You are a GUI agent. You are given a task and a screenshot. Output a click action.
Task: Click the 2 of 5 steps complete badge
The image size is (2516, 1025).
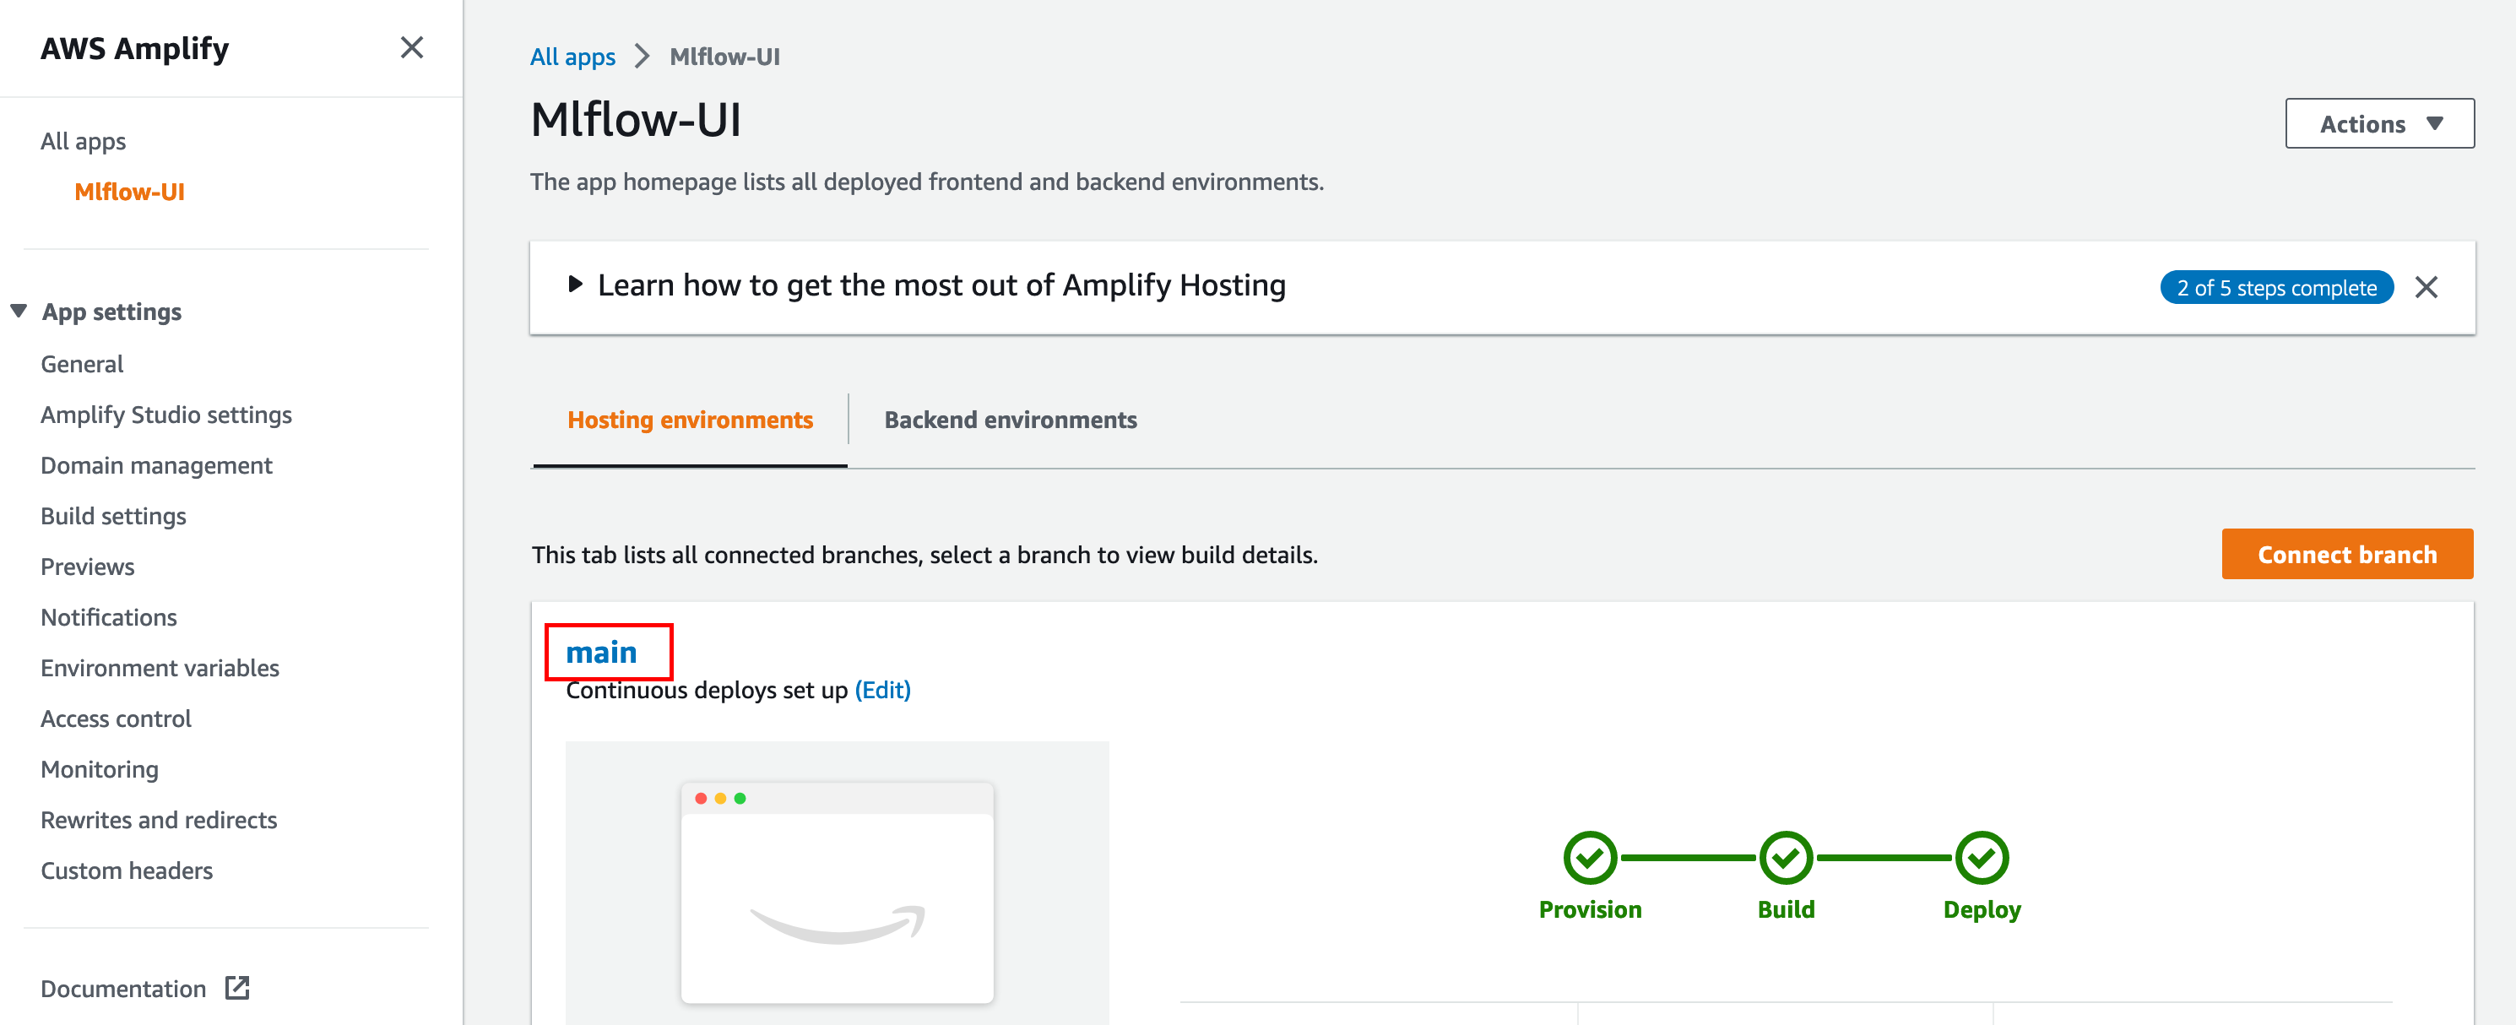2275,287
